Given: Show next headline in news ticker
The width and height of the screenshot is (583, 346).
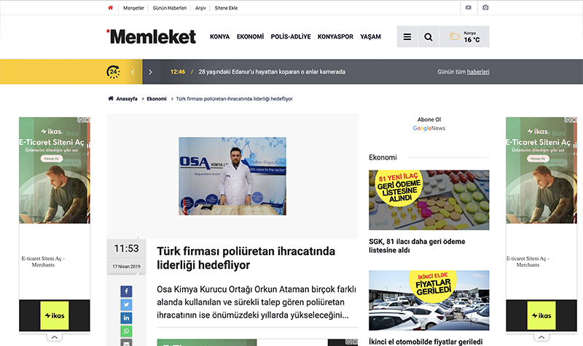Looking at the screenshot, I should pos(150,72).
